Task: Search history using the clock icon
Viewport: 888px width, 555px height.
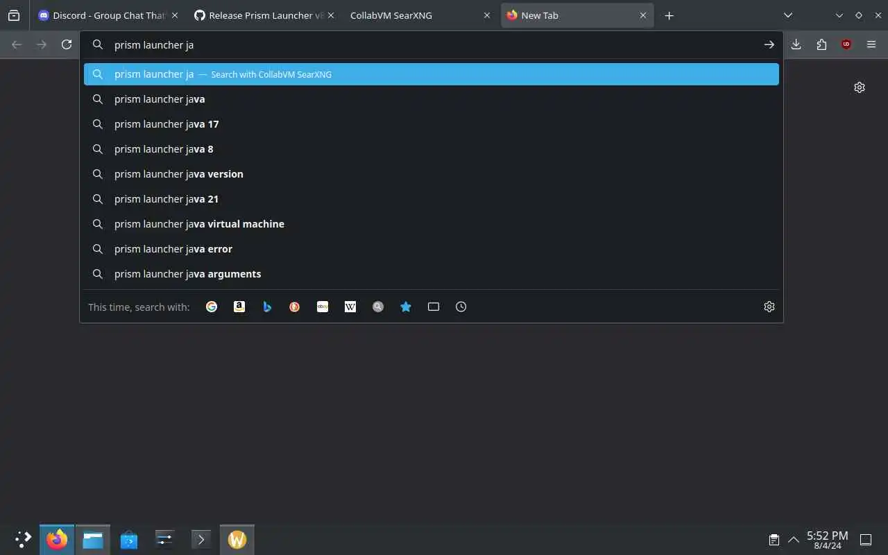Action: pos(461,307)
